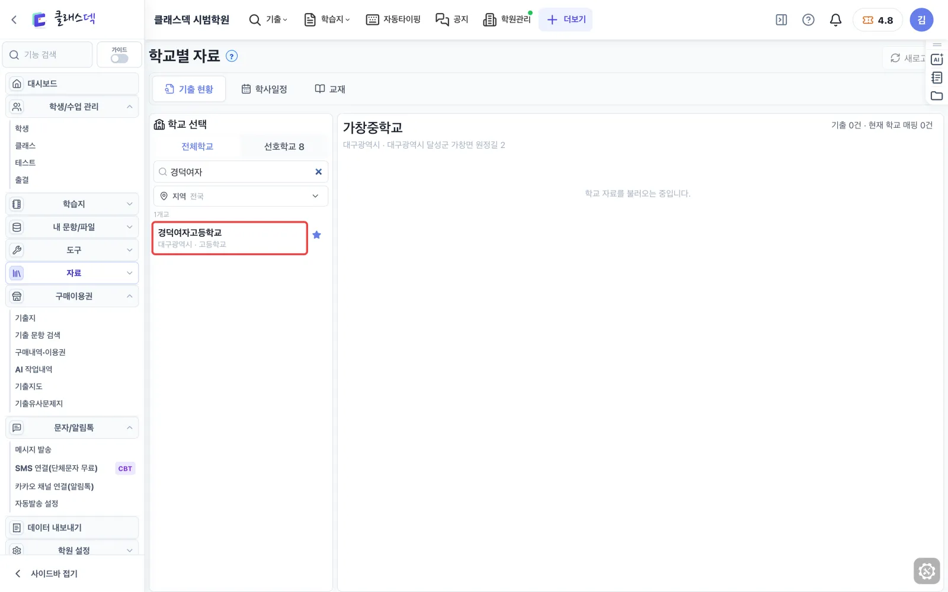Expand the 학습지 sidebar section

(x=72, y=204)
